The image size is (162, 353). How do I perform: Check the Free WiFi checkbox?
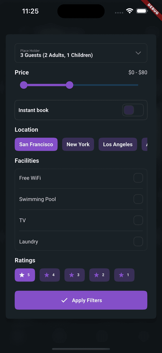tap(138, 178)
